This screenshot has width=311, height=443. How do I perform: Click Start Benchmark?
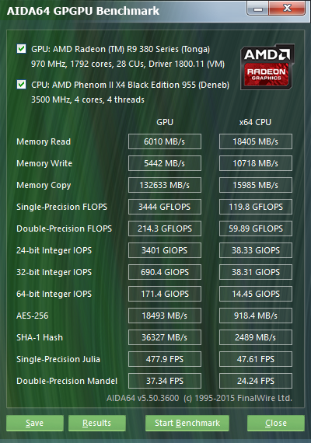tap(187, 423)
